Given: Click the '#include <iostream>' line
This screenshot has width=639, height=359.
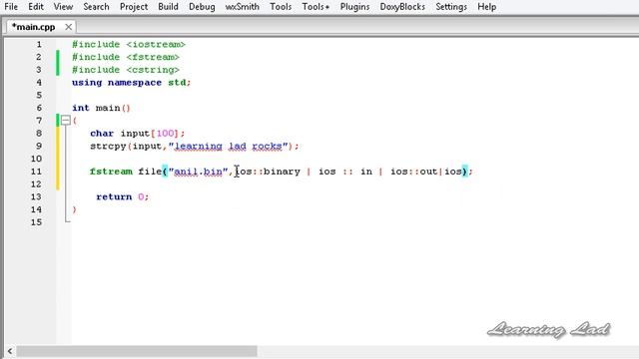Looking at the screenshot, I should click(x=129, y=44).
